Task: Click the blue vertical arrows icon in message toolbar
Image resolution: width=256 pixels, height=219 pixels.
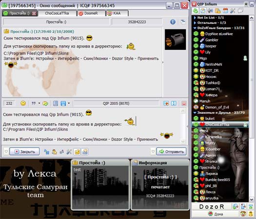Action: click(174, 103)
